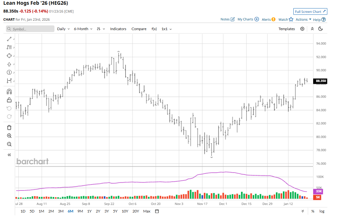This screenshot has height=220, width=344.
Task: Add HEG26 to Watch list
Action: tap(286, 19)
